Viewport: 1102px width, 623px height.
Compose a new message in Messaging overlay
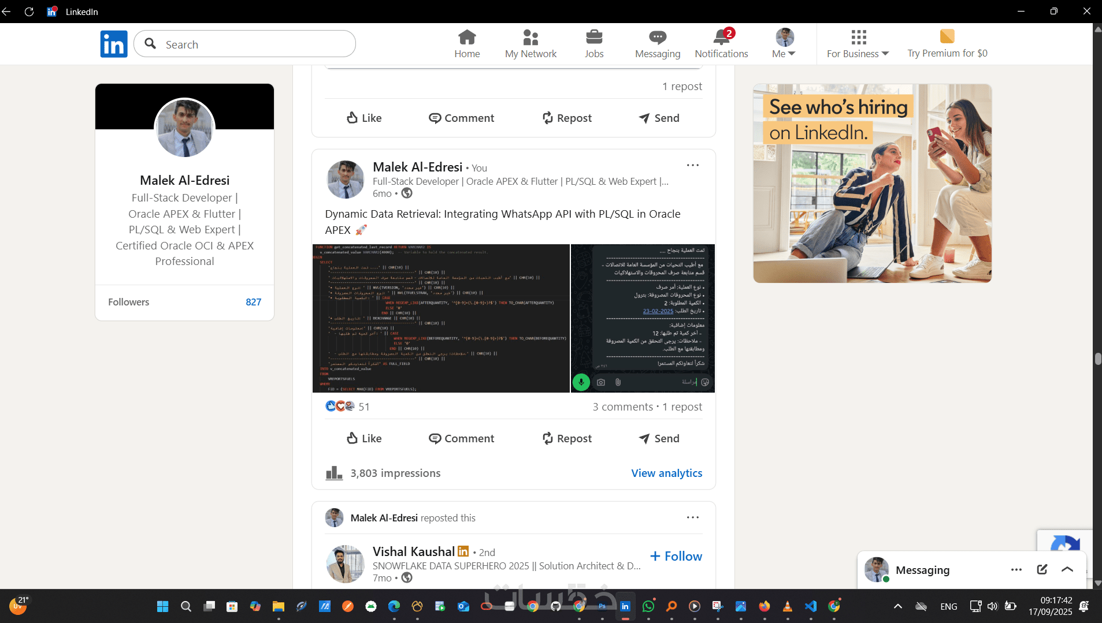point(1042,570)
